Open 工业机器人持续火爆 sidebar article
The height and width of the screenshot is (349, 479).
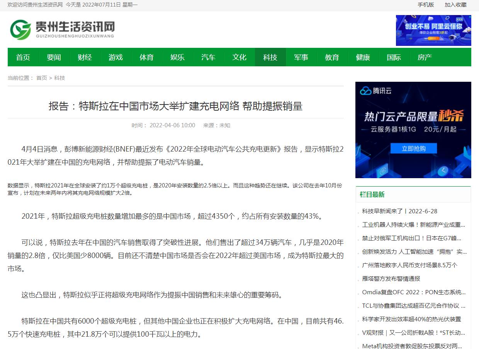(414, 225)
